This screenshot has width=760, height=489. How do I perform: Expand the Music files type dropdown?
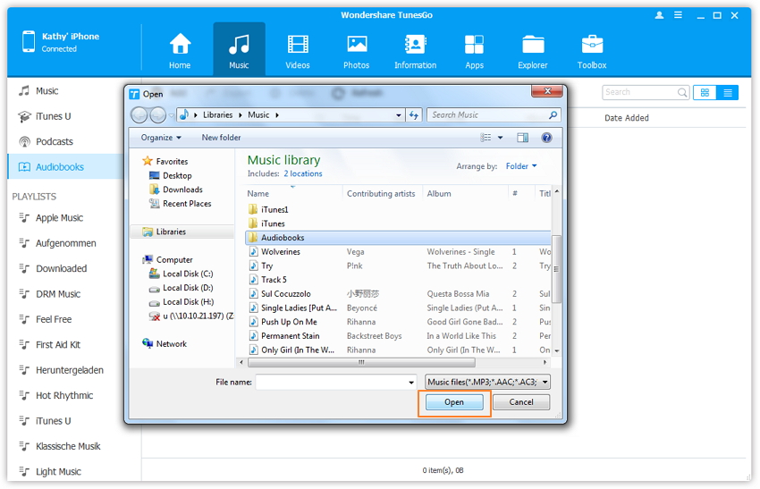(488, 382)
